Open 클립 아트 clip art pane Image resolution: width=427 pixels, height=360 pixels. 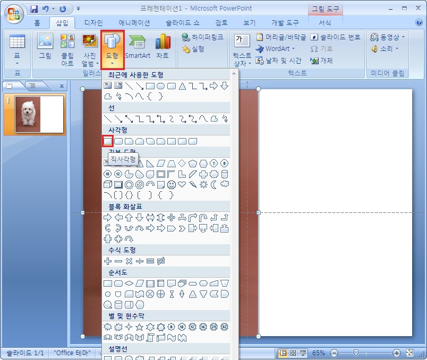tap(67, 50)
